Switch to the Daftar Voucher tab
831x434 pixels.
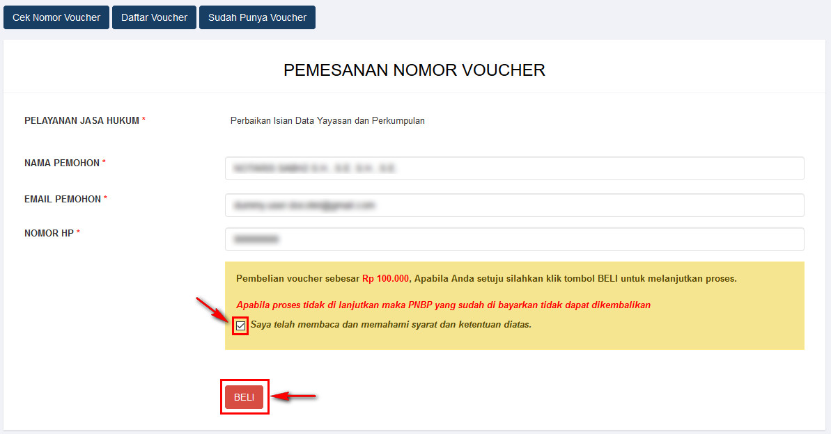pyautogui.click(x=154, y=17)
